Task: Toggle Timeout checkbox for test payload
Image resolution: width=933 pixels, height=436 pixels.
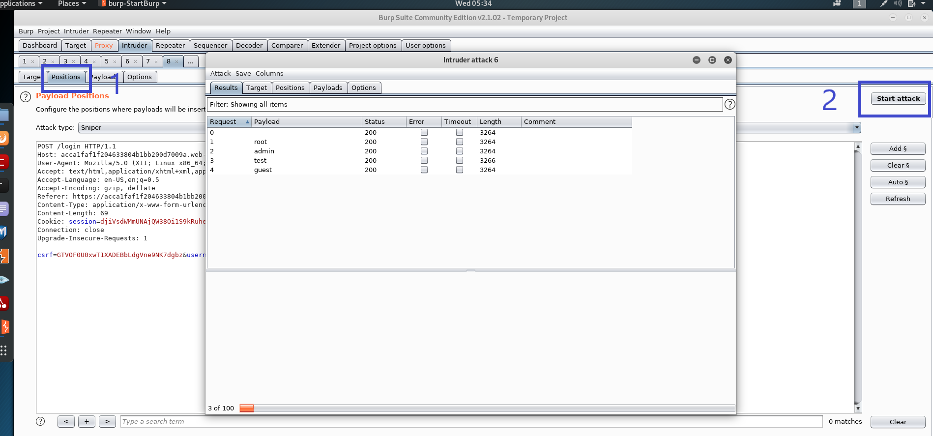Action: [x=460, y=160]
